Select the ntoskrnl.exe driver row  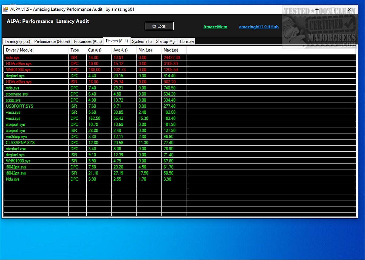(180, 149)
